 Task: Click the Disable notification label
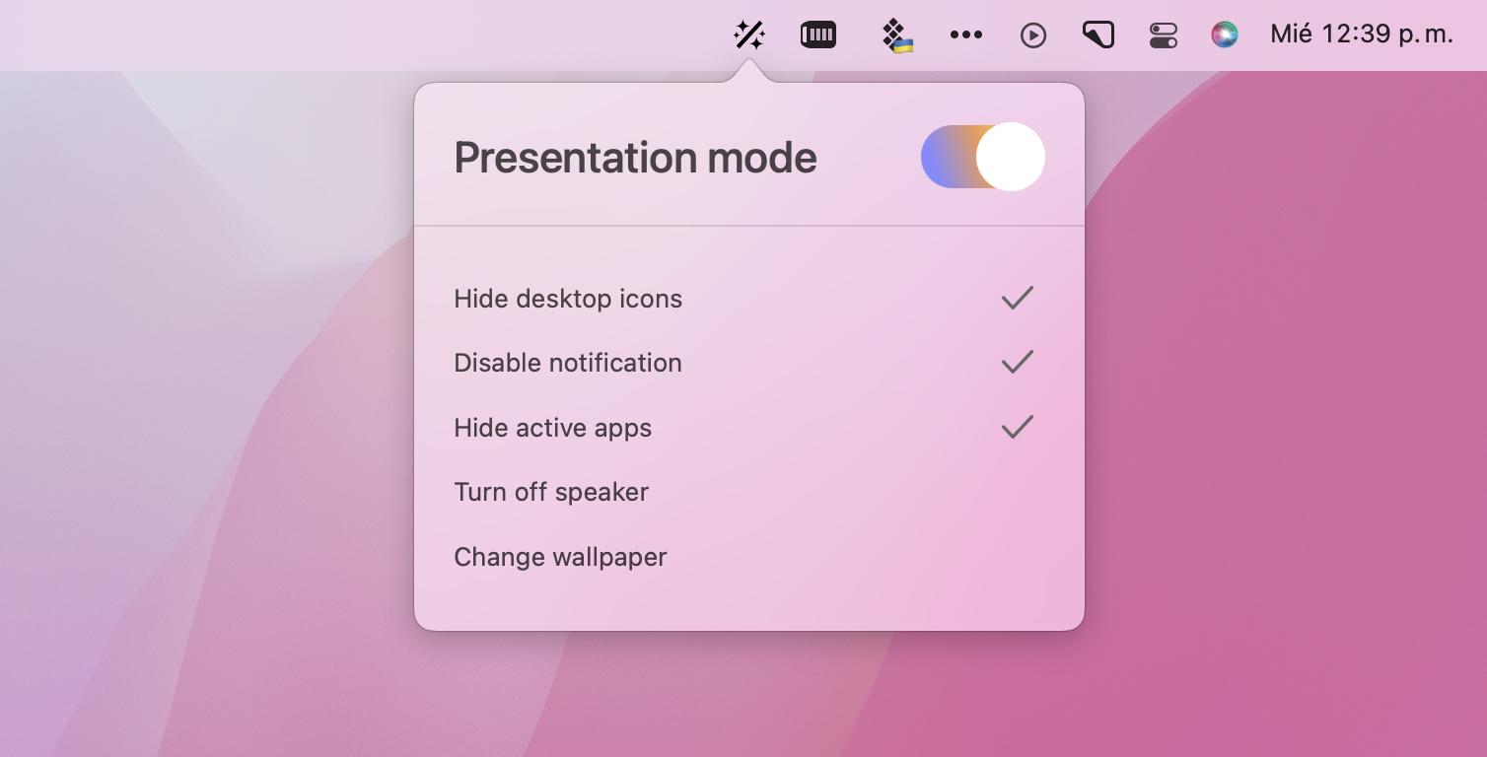[x=568, y=363]
